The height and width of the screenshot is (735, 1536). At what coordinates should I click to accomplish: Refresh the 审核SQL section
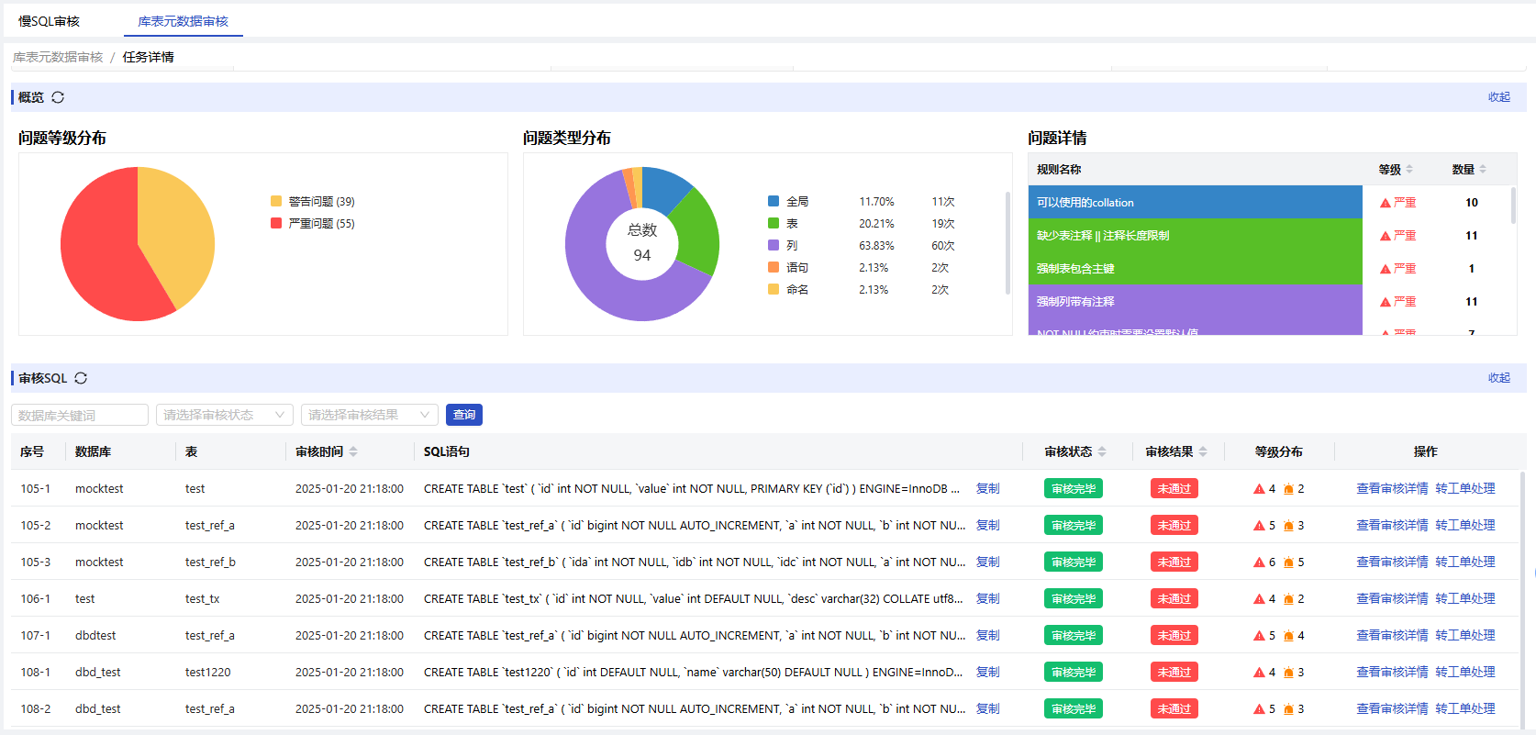coord(81,378)
